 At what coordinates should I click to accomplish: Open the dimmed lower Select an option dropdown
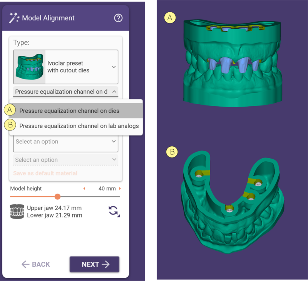coord(65,160)
